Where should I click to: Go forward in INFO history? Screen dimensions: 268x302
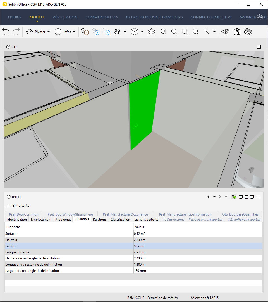pos(220,197)
